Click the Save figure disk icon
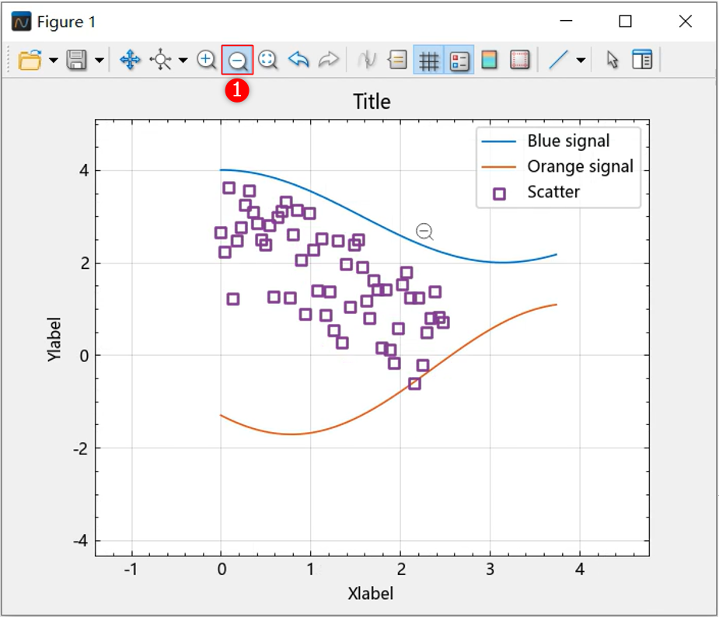The height and width of the screenshot is (617, 719). point(76,60)
